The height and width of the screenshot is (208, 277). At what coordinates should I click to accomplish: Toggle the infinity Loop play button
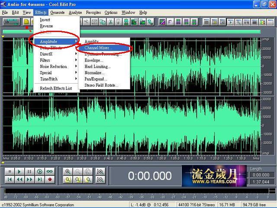50,172
